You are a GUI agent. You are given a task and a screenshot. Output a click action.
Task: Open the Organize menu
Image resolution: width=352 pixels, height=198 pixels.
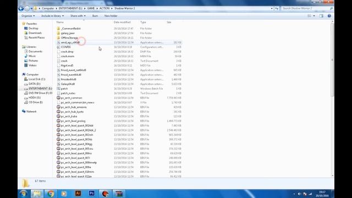coord(28,16)
